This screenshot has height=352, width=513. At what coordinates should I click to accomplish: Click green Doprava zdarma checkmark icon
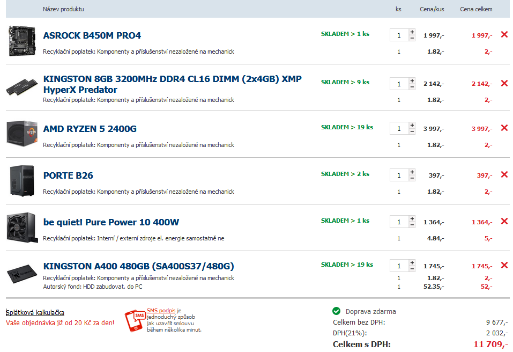336,311
